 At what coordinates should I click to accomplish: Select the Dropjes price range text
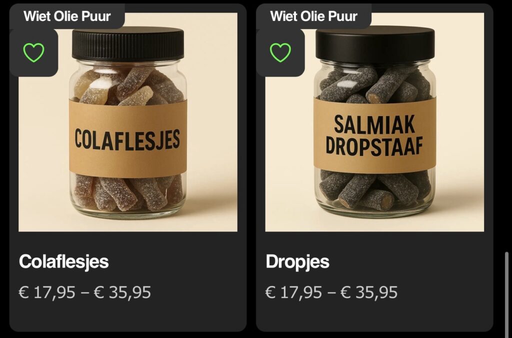click(x=331, y=292)
